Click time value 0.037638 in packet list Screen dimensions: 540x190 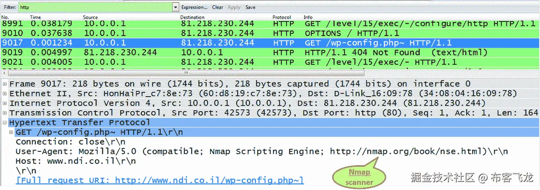pos(52,33)
